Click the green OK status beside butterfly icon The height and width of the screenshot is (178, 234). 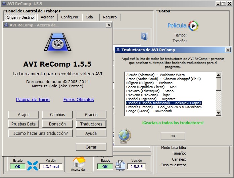click(17, 167)
